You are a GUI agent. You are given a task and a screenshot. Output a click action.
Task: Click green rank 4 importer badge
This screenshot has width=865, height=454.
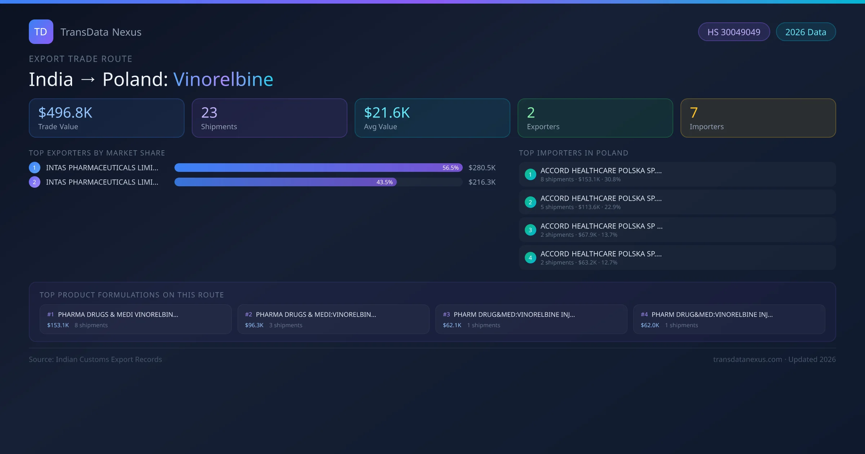pyautogui.click(x=530, y=258)
